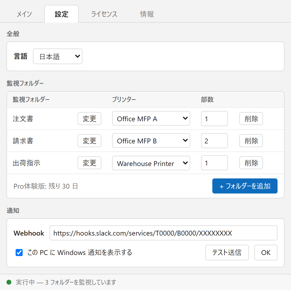Image resolution: width=291 pixels, height=290 pixels.
Task: Click 変更 for the 注文書 folder
Action: 89,119
